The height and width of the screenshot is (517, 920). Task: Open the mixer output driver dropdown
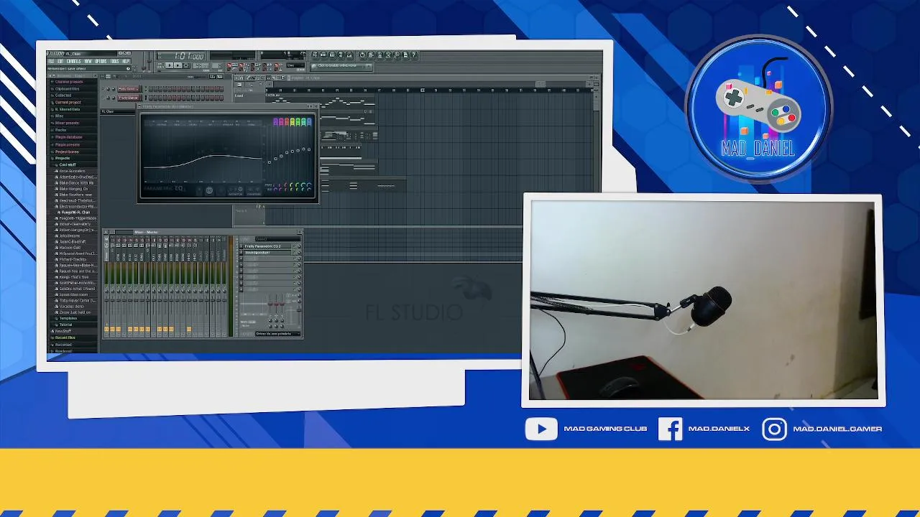click(277, 334)
